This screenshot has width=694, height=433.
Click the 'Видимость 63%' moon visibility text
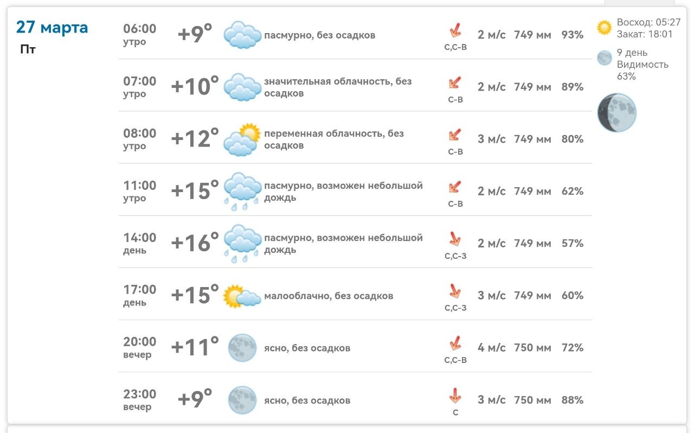point(642,71)
